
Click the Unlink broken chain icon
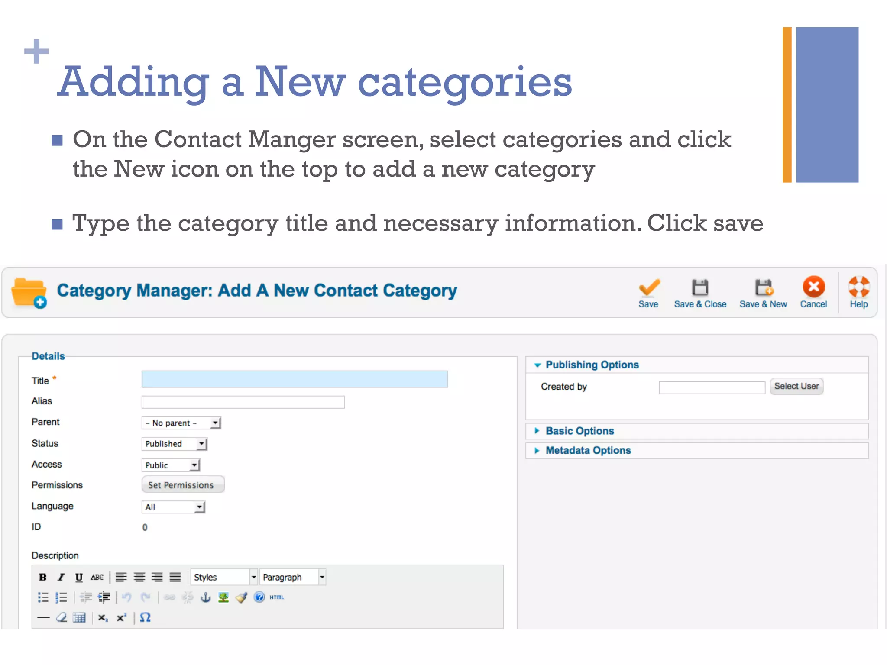(187, 597)
